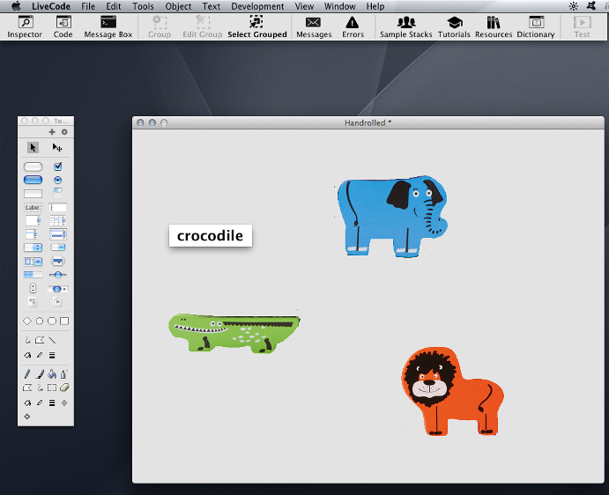Viewport: 609px width, 495px height.
Task: Open the Dictionary
Action: pos(536,26)
